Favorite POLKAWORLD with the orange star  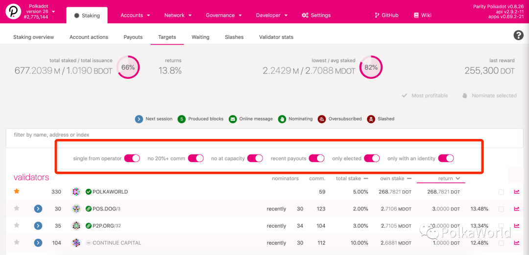[x=17, y=191]
